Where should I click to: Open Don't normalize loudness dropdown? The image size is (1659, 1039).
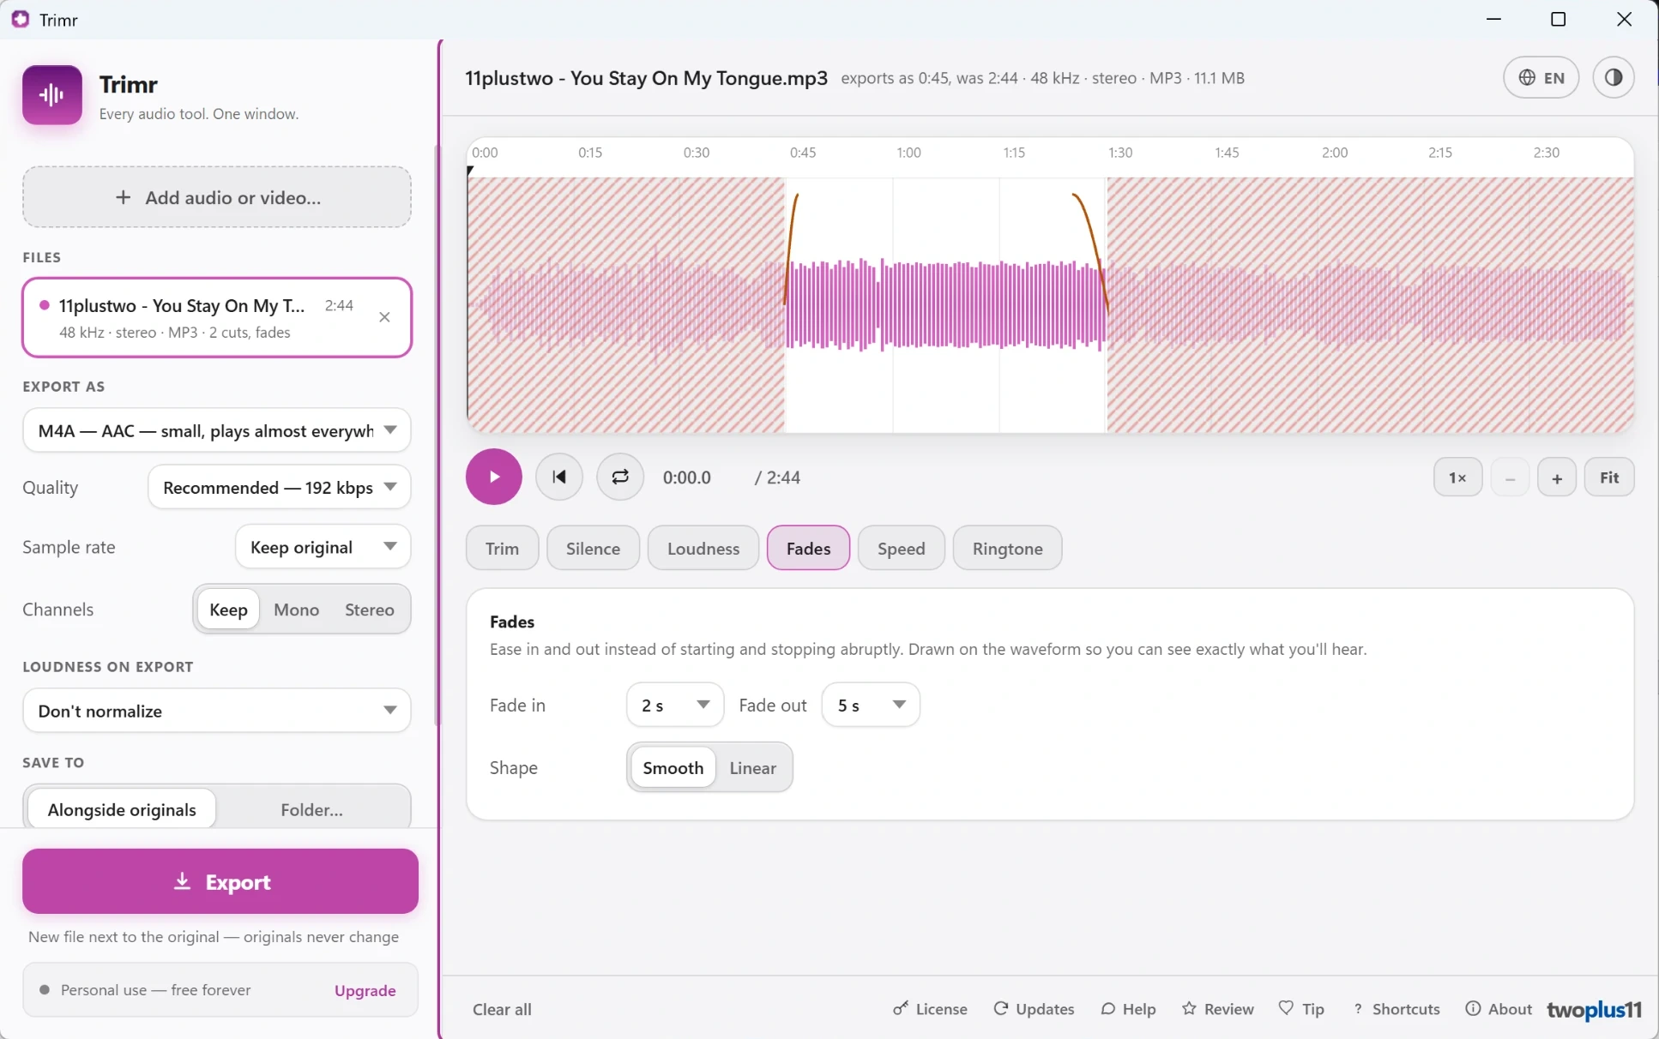[x=217, y=711]
